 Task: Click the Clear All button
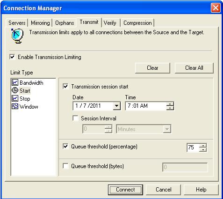[194, 68]
